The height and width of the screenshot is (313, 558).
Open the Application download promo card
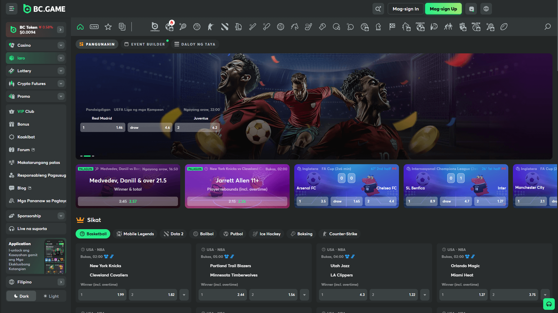[36, 256]
